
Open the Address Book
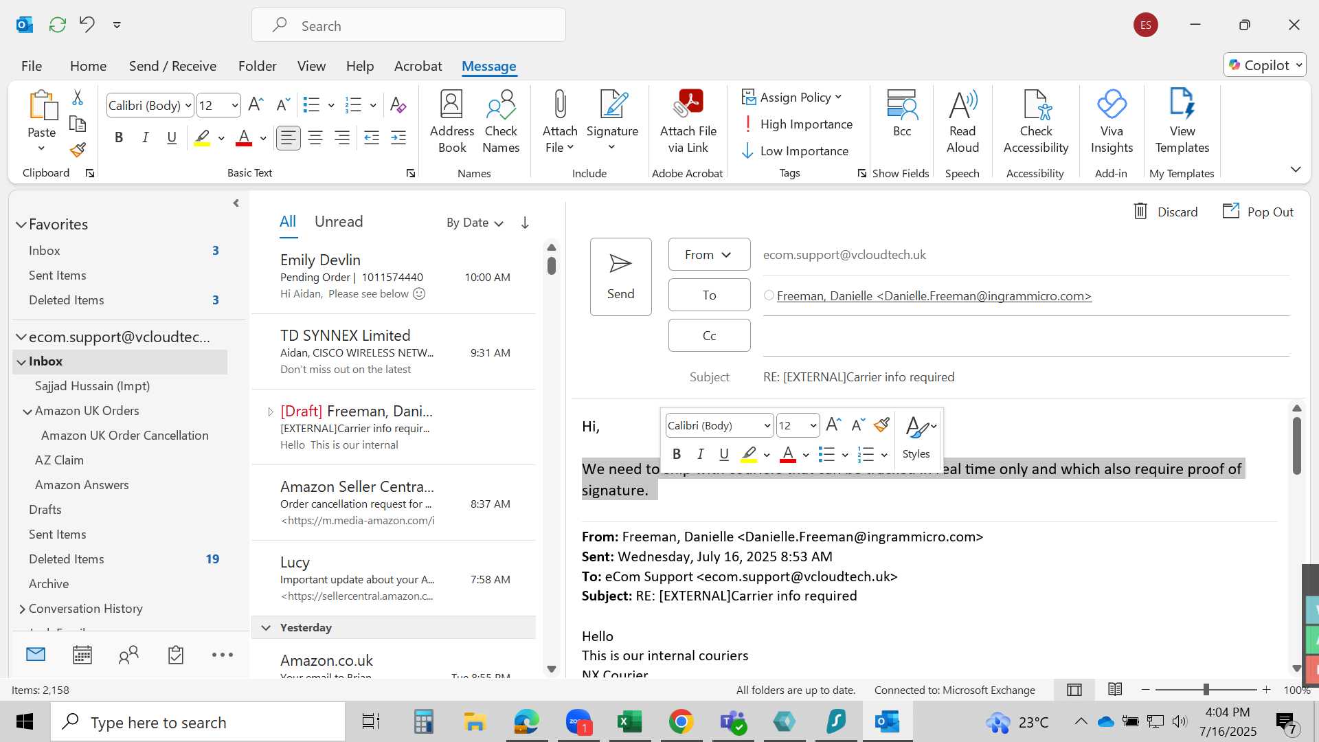(451, 122)
